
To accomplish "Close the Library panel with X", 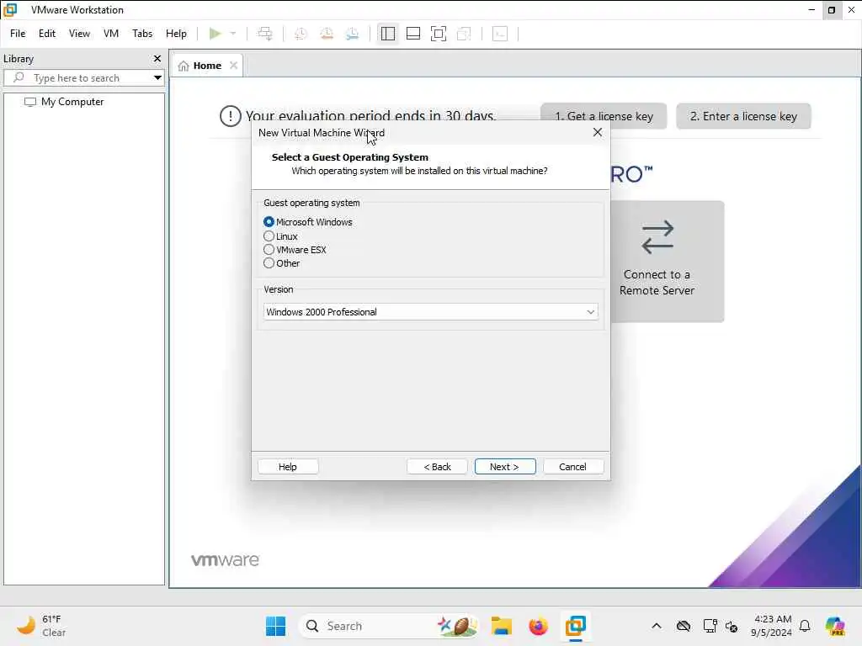I will point(157,58).
